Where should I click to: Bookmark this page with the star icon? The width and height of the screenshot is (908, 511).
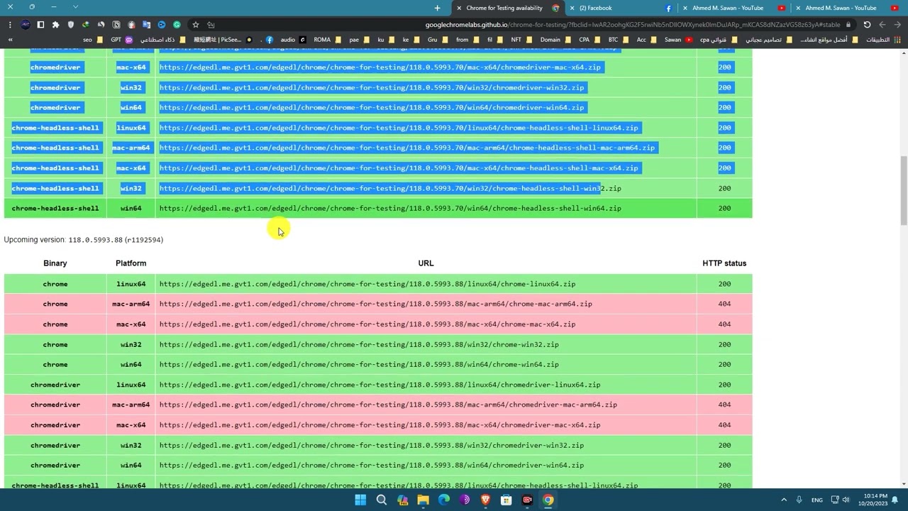[x=196, y=24]
